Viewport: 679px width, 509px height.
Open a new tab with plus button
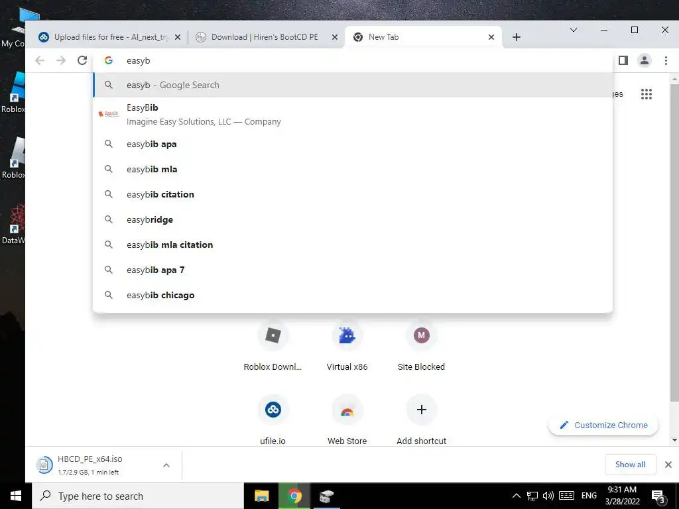516,37
